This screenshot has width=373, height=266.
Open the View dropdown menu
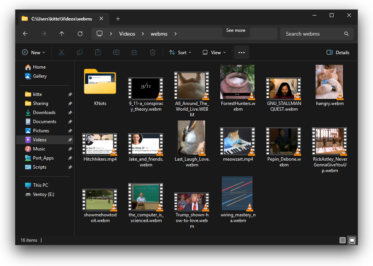point(214,52)
